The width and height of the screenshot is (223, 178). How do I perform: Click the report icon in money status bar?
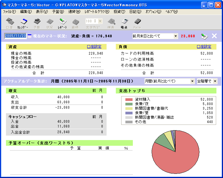click(x=204, y=36)
